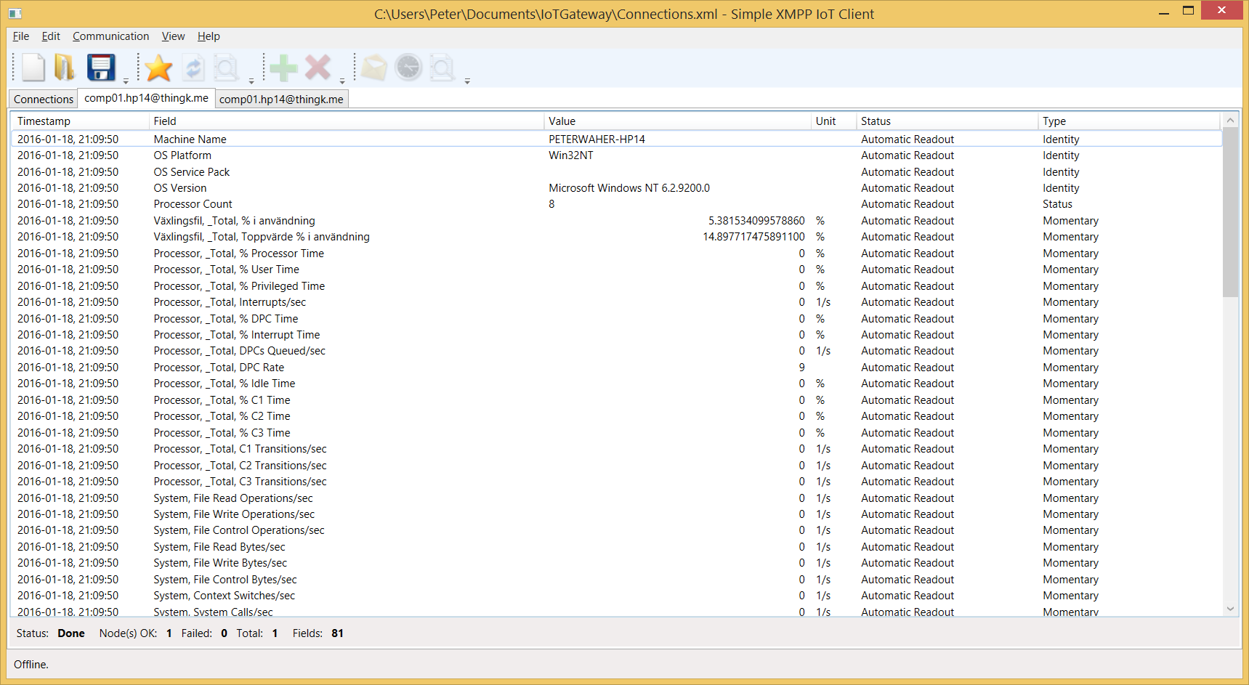Image resolution: width=1249 pixels, height=685 pixels.
Task: Click the Fields: 81 status text
Action: coord(318,633)
